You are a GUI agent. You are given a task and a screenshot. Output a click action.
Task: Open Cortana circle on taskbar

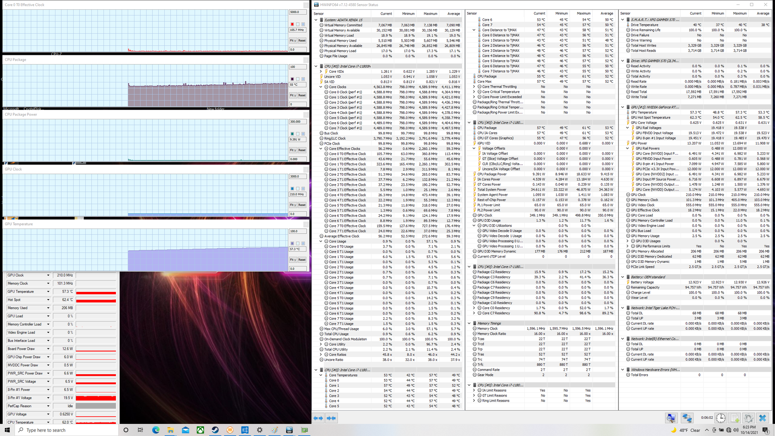126,430
